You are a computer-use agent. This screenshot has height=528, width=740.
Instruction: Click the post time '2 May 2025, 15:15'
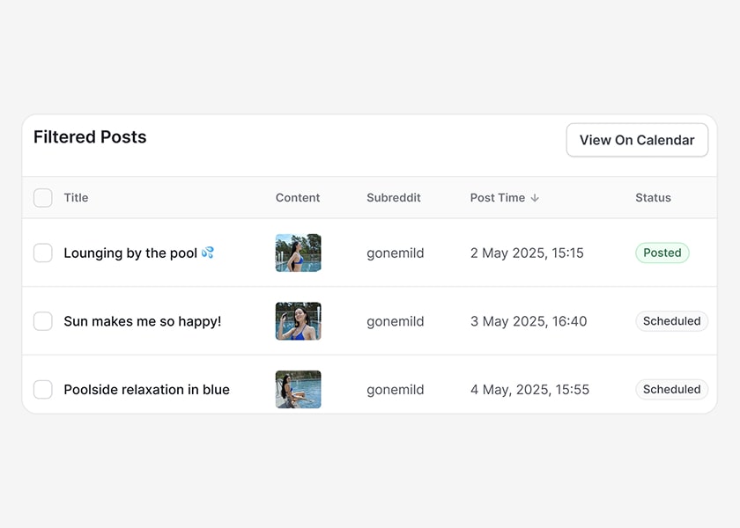click(x=527, y=253)
